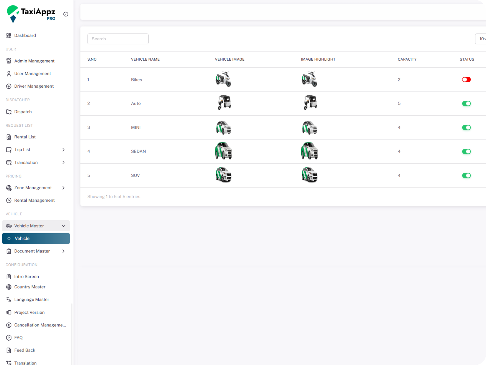Go to User Management page
This screenshot has height=365, width=486.
pos(33,74)
